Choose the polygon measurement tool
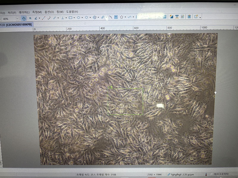 click(x=122, y=17)
